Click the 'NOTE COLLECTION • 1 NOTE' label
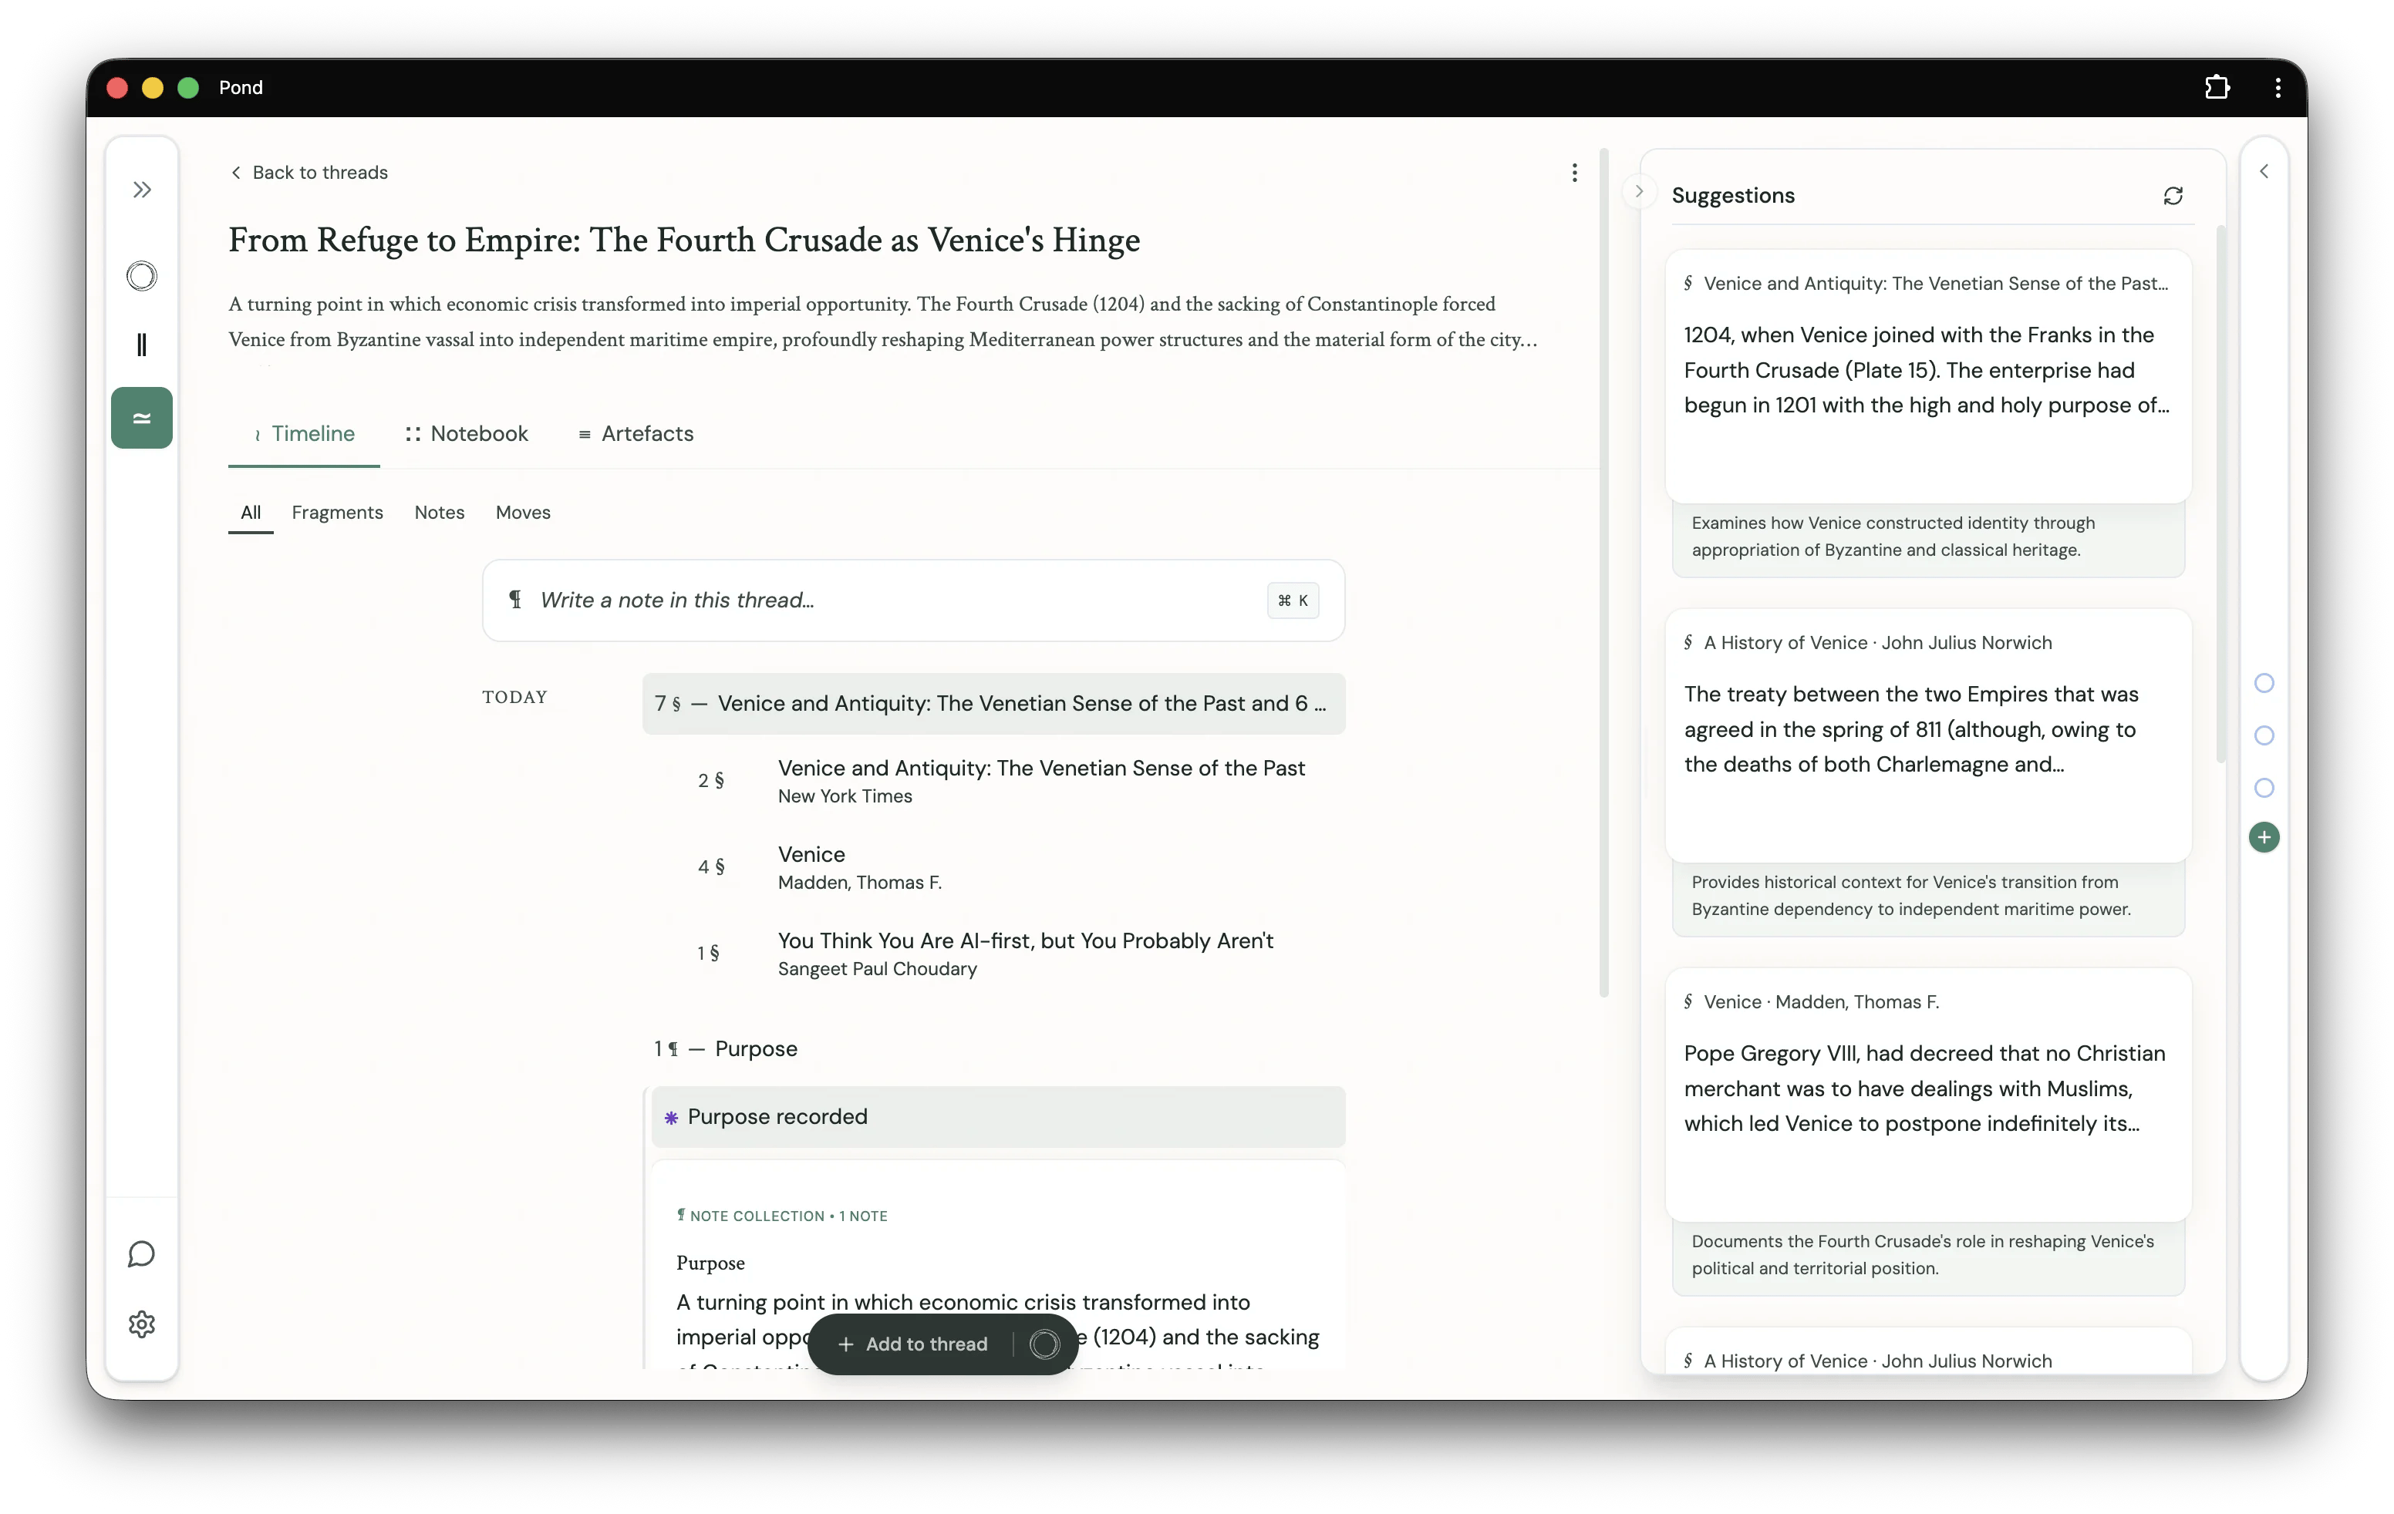The image size is (2394, 1514). [782, 1216]
